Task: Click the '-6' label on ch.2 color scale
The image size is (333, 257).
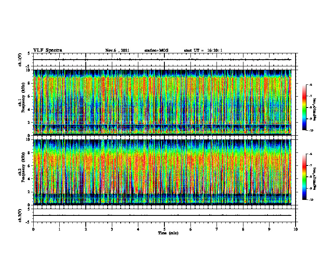Action: pos(311,154)
